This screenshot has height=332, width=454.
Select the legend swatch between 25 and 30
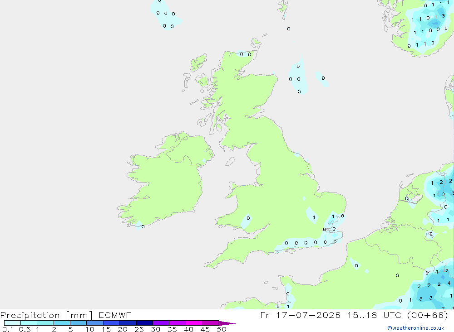coord(144,323)
